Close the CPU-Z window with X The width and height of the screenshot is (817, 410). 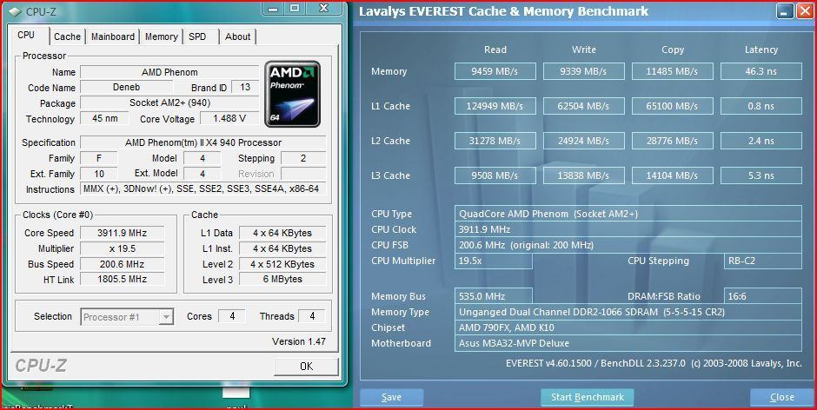(324, 8)
